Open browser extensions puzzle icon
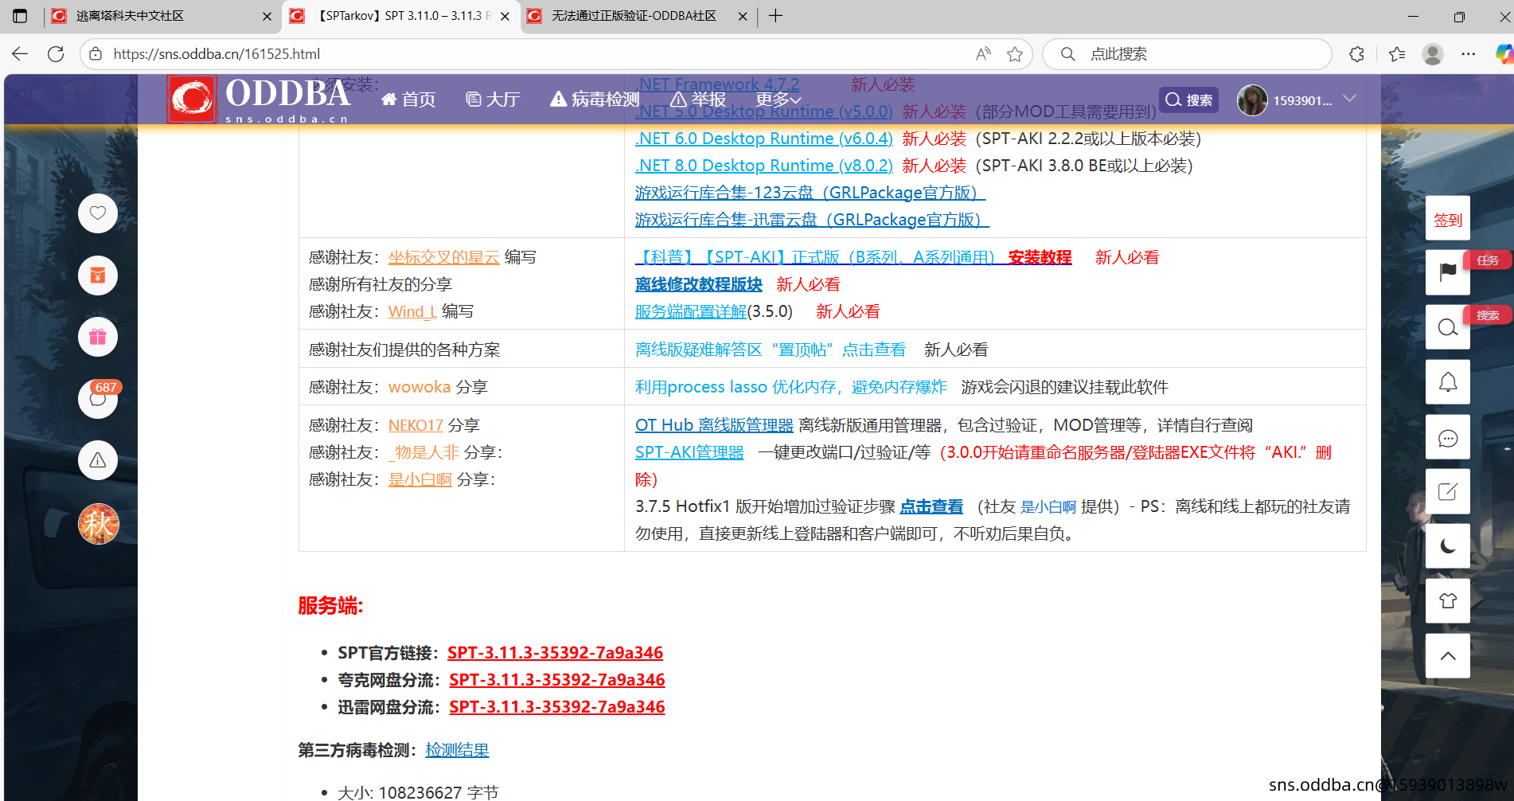The image size is (1514, 801). point(1357,53)
